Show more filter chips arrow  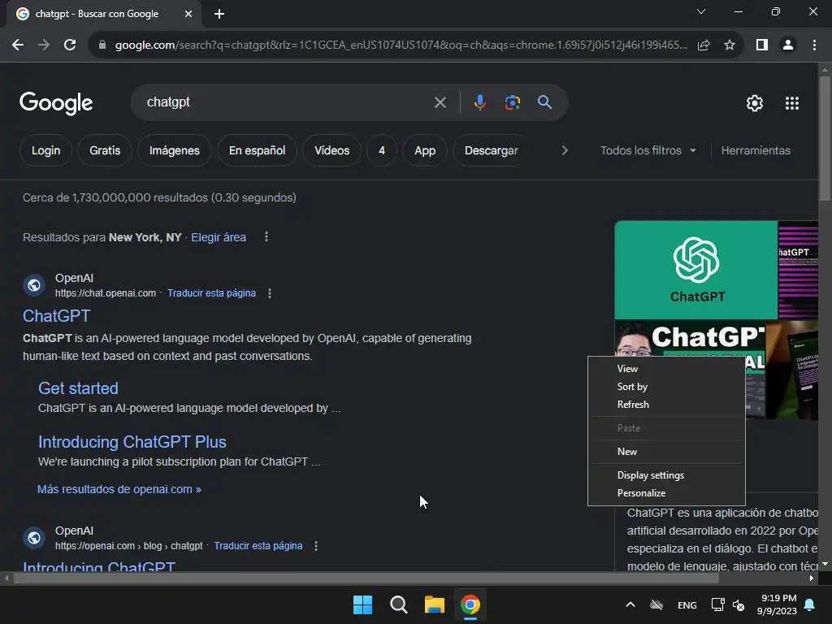coord(565,150)
